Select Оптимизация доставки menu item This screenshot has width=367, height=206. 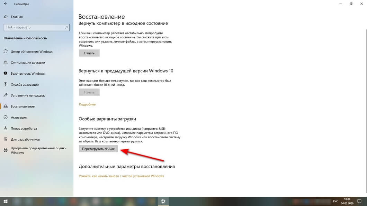pos(28,62)
